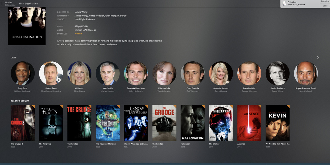Screen dimensions: 330x165
Task: Click the Final Destination title in header
Action: [28, 4]
